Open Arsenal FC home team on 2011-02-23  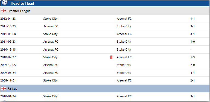51,42
